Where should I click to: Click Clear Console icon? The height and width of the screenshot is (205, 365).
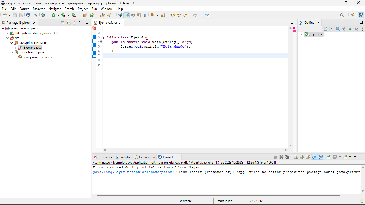point(296,157)
